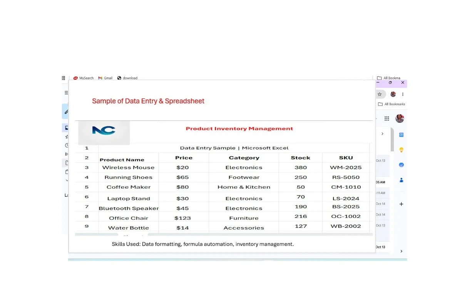Open the Google Account profile picture
Screen dimensions: 462x308
400,119
